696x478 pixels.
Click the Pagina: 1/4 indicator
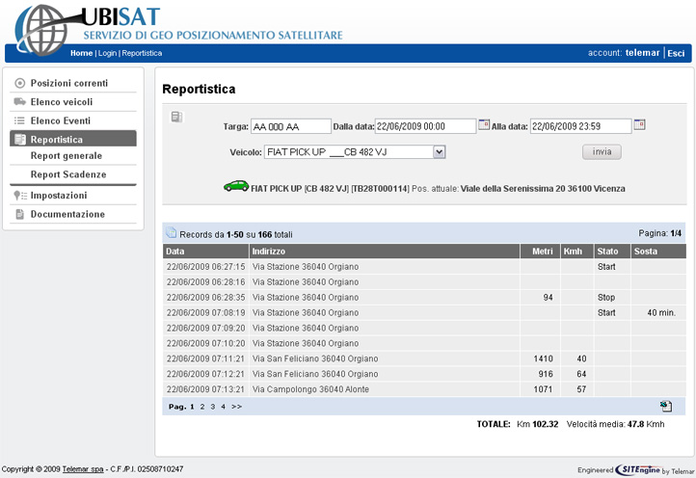[x=659, y=233]
